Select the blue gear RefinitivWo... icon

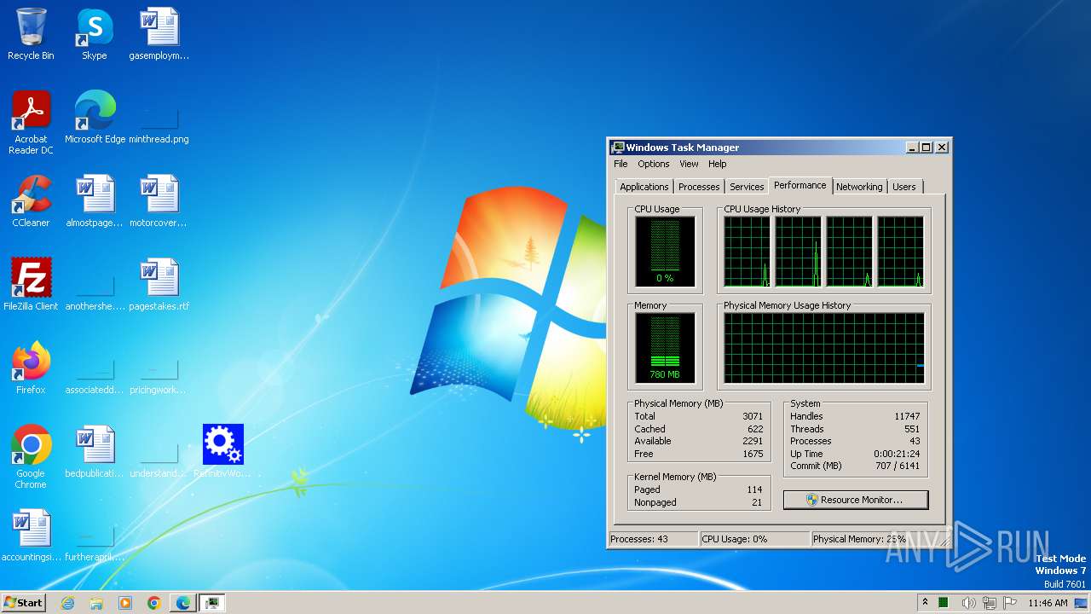[x=222, y=452]
